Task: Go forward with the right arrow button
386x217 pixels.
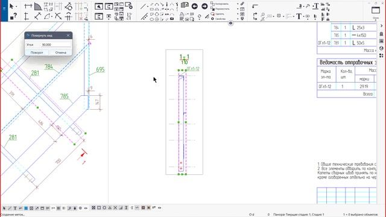Action: point(204,7)
